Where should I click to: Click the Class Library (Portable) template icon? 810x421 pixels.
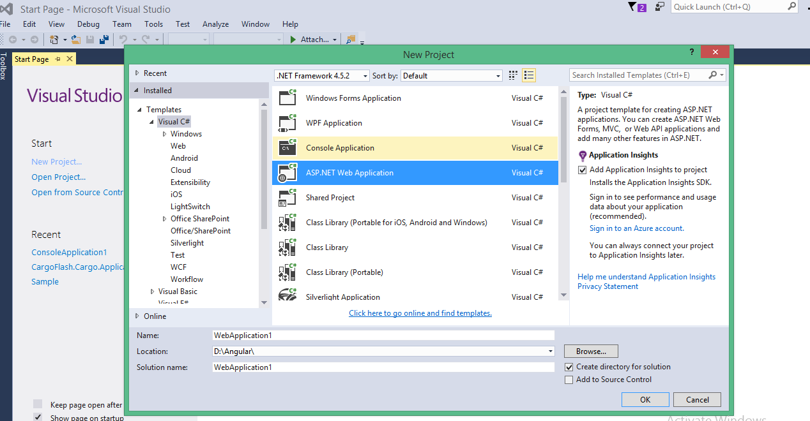(288, 272)
